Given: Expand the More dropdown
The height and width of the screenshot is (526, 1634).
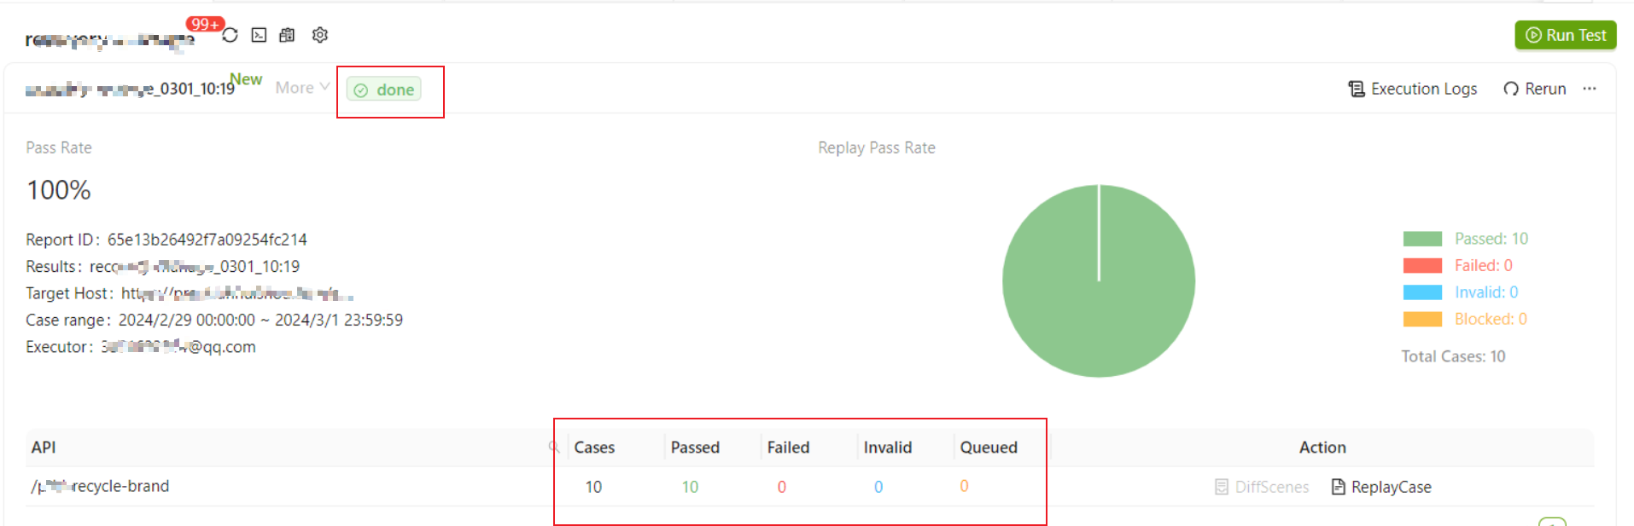Looking at the screenshot, I should 302,88.
